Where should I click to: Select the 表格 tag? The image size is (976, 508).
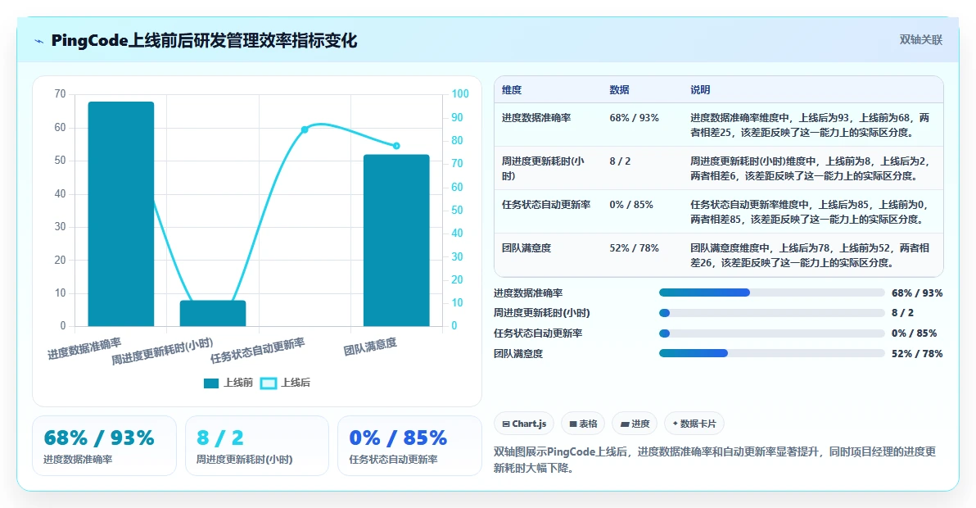tap(583, 424)
